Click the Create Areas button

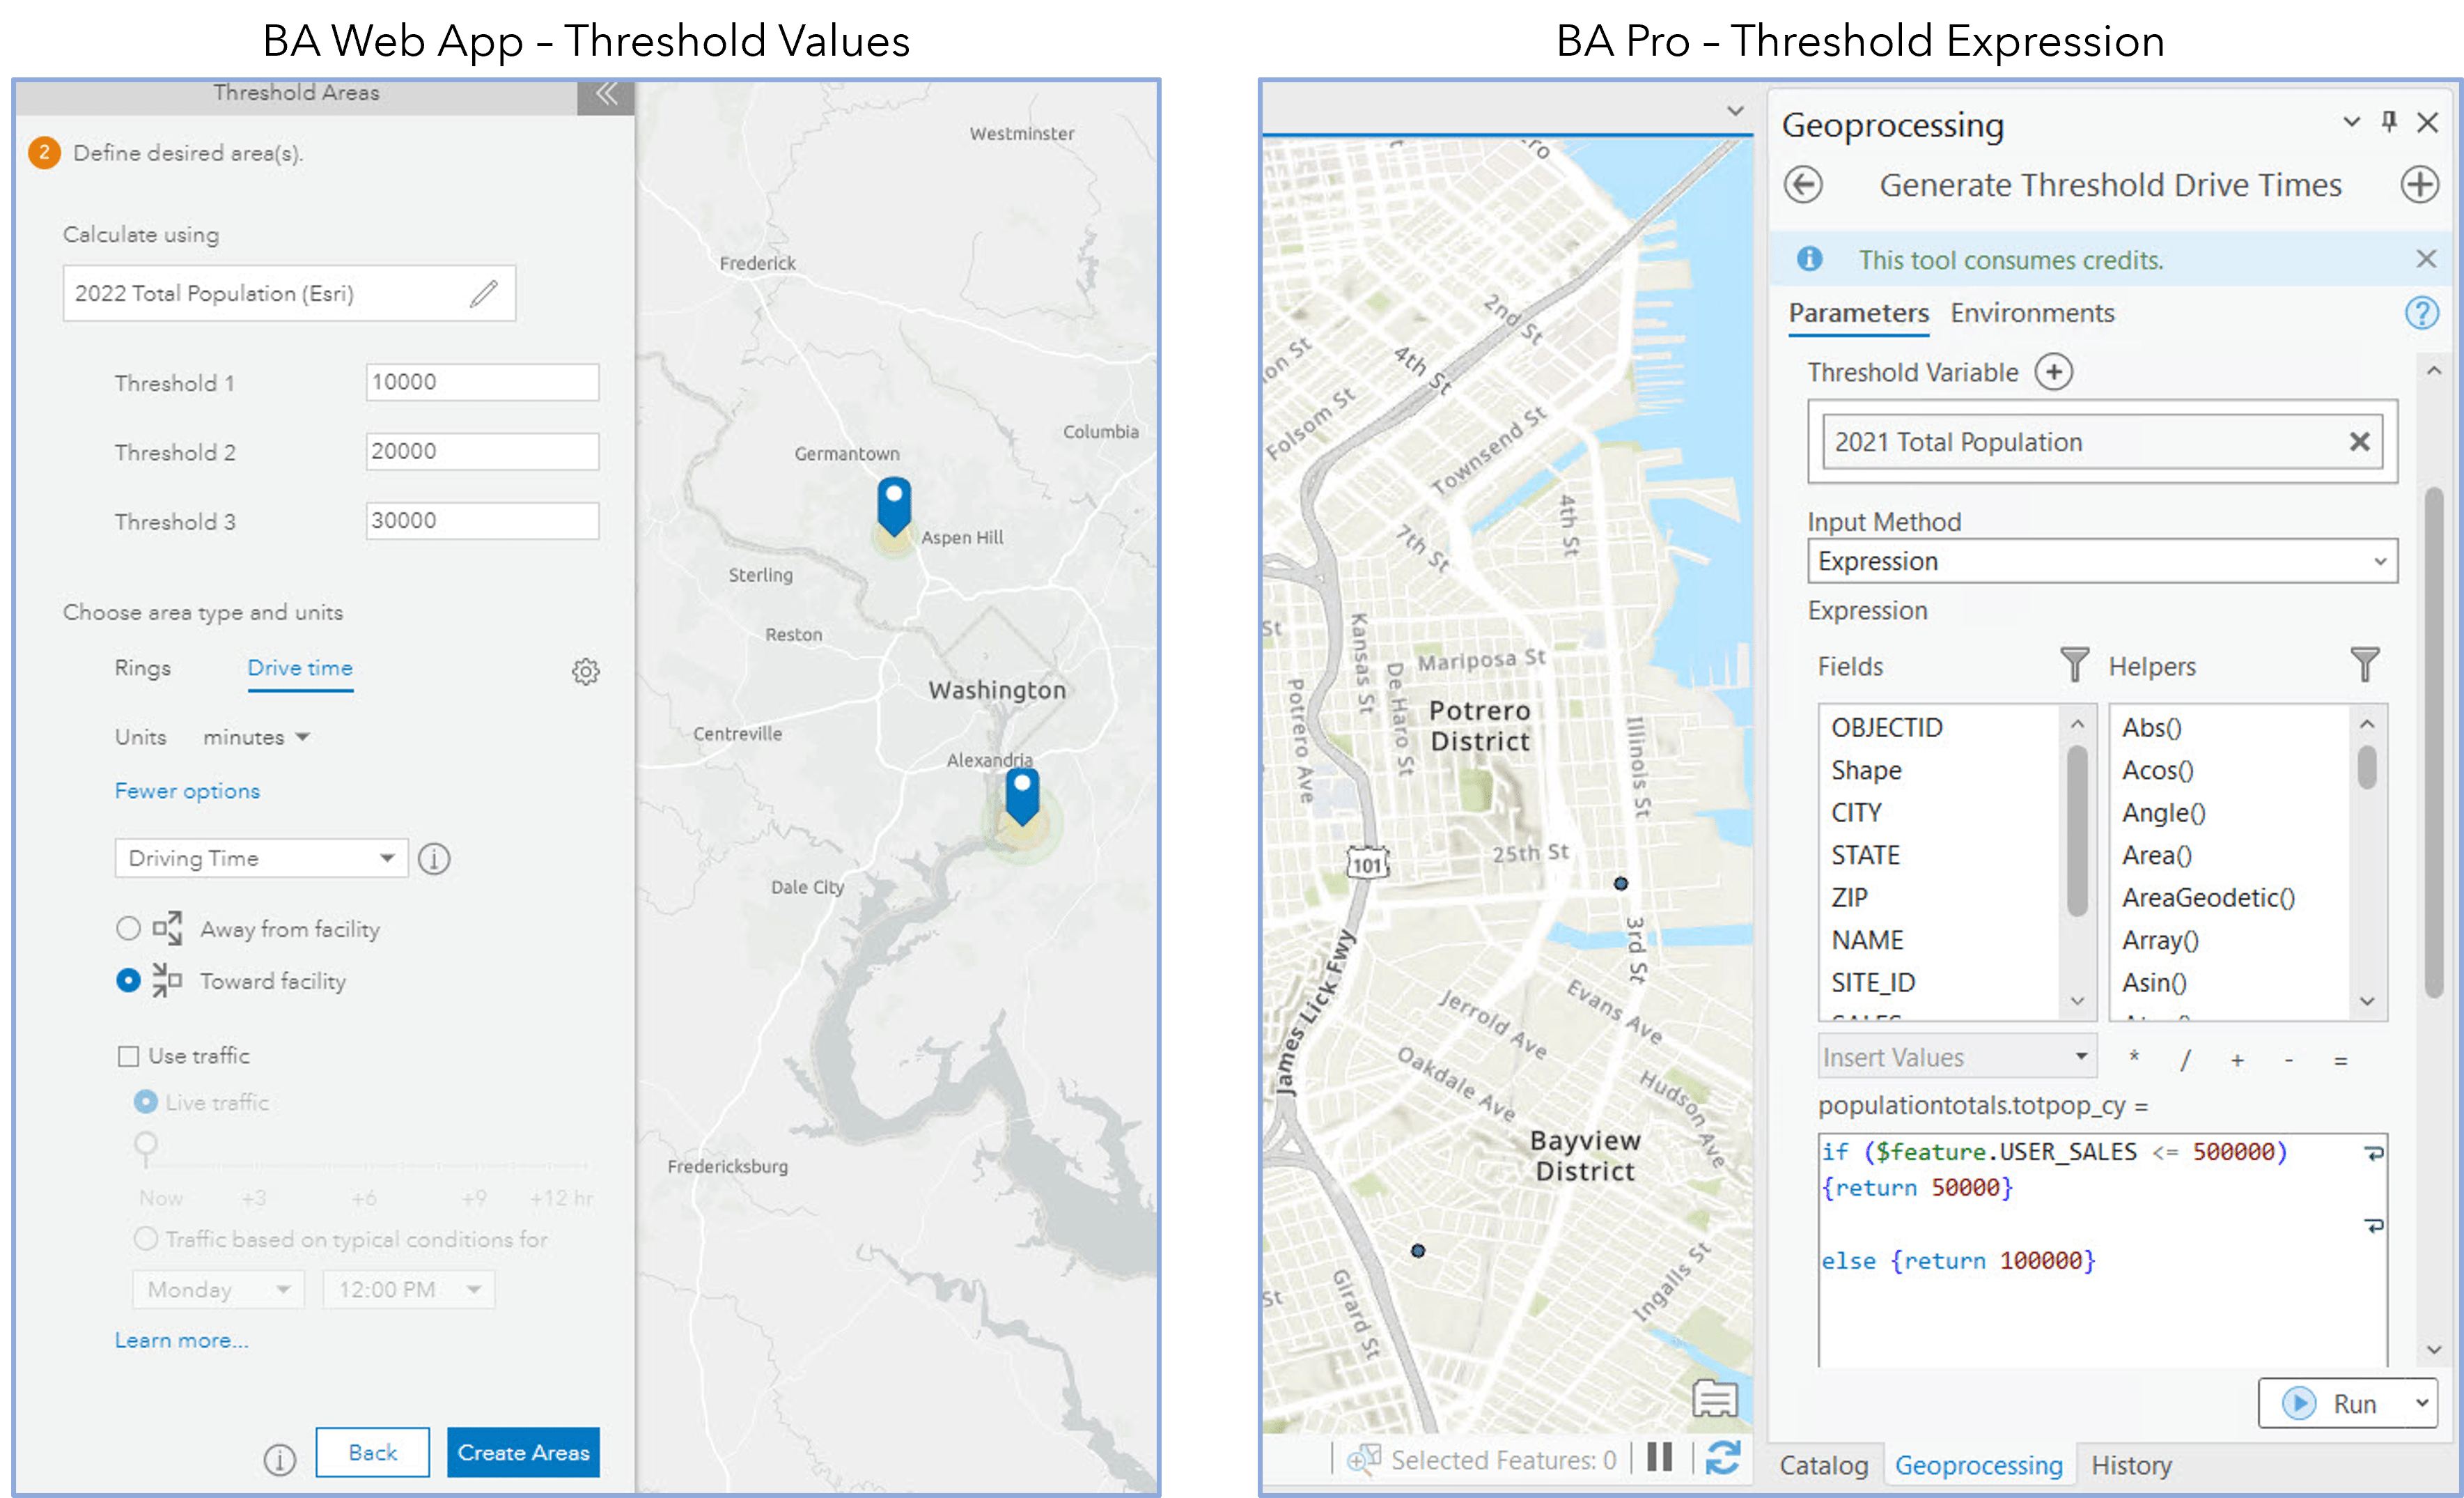(523, 1452)
